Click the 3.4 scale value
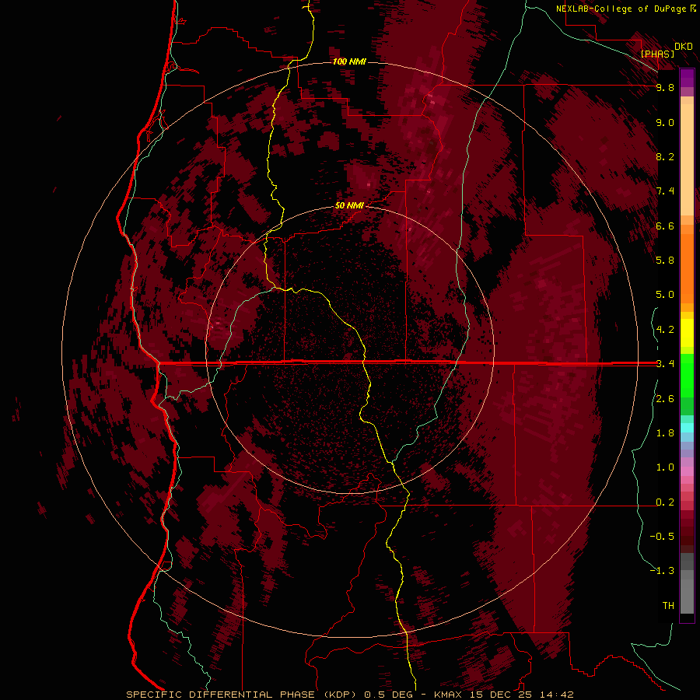 tap(665, 364)
